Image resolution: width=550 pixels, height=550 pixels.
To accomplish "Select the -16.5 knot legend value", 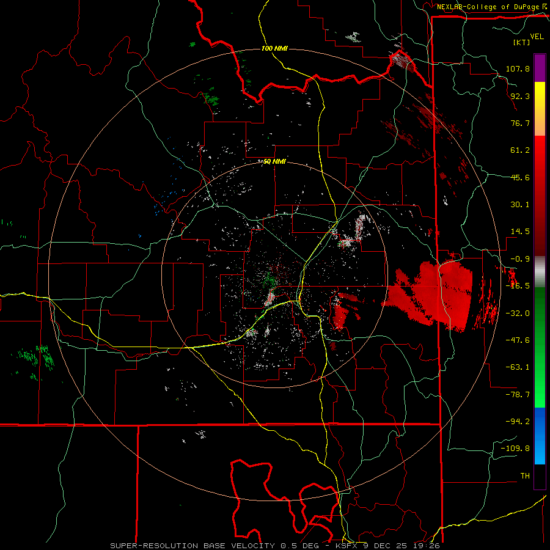I will [518, 286].
